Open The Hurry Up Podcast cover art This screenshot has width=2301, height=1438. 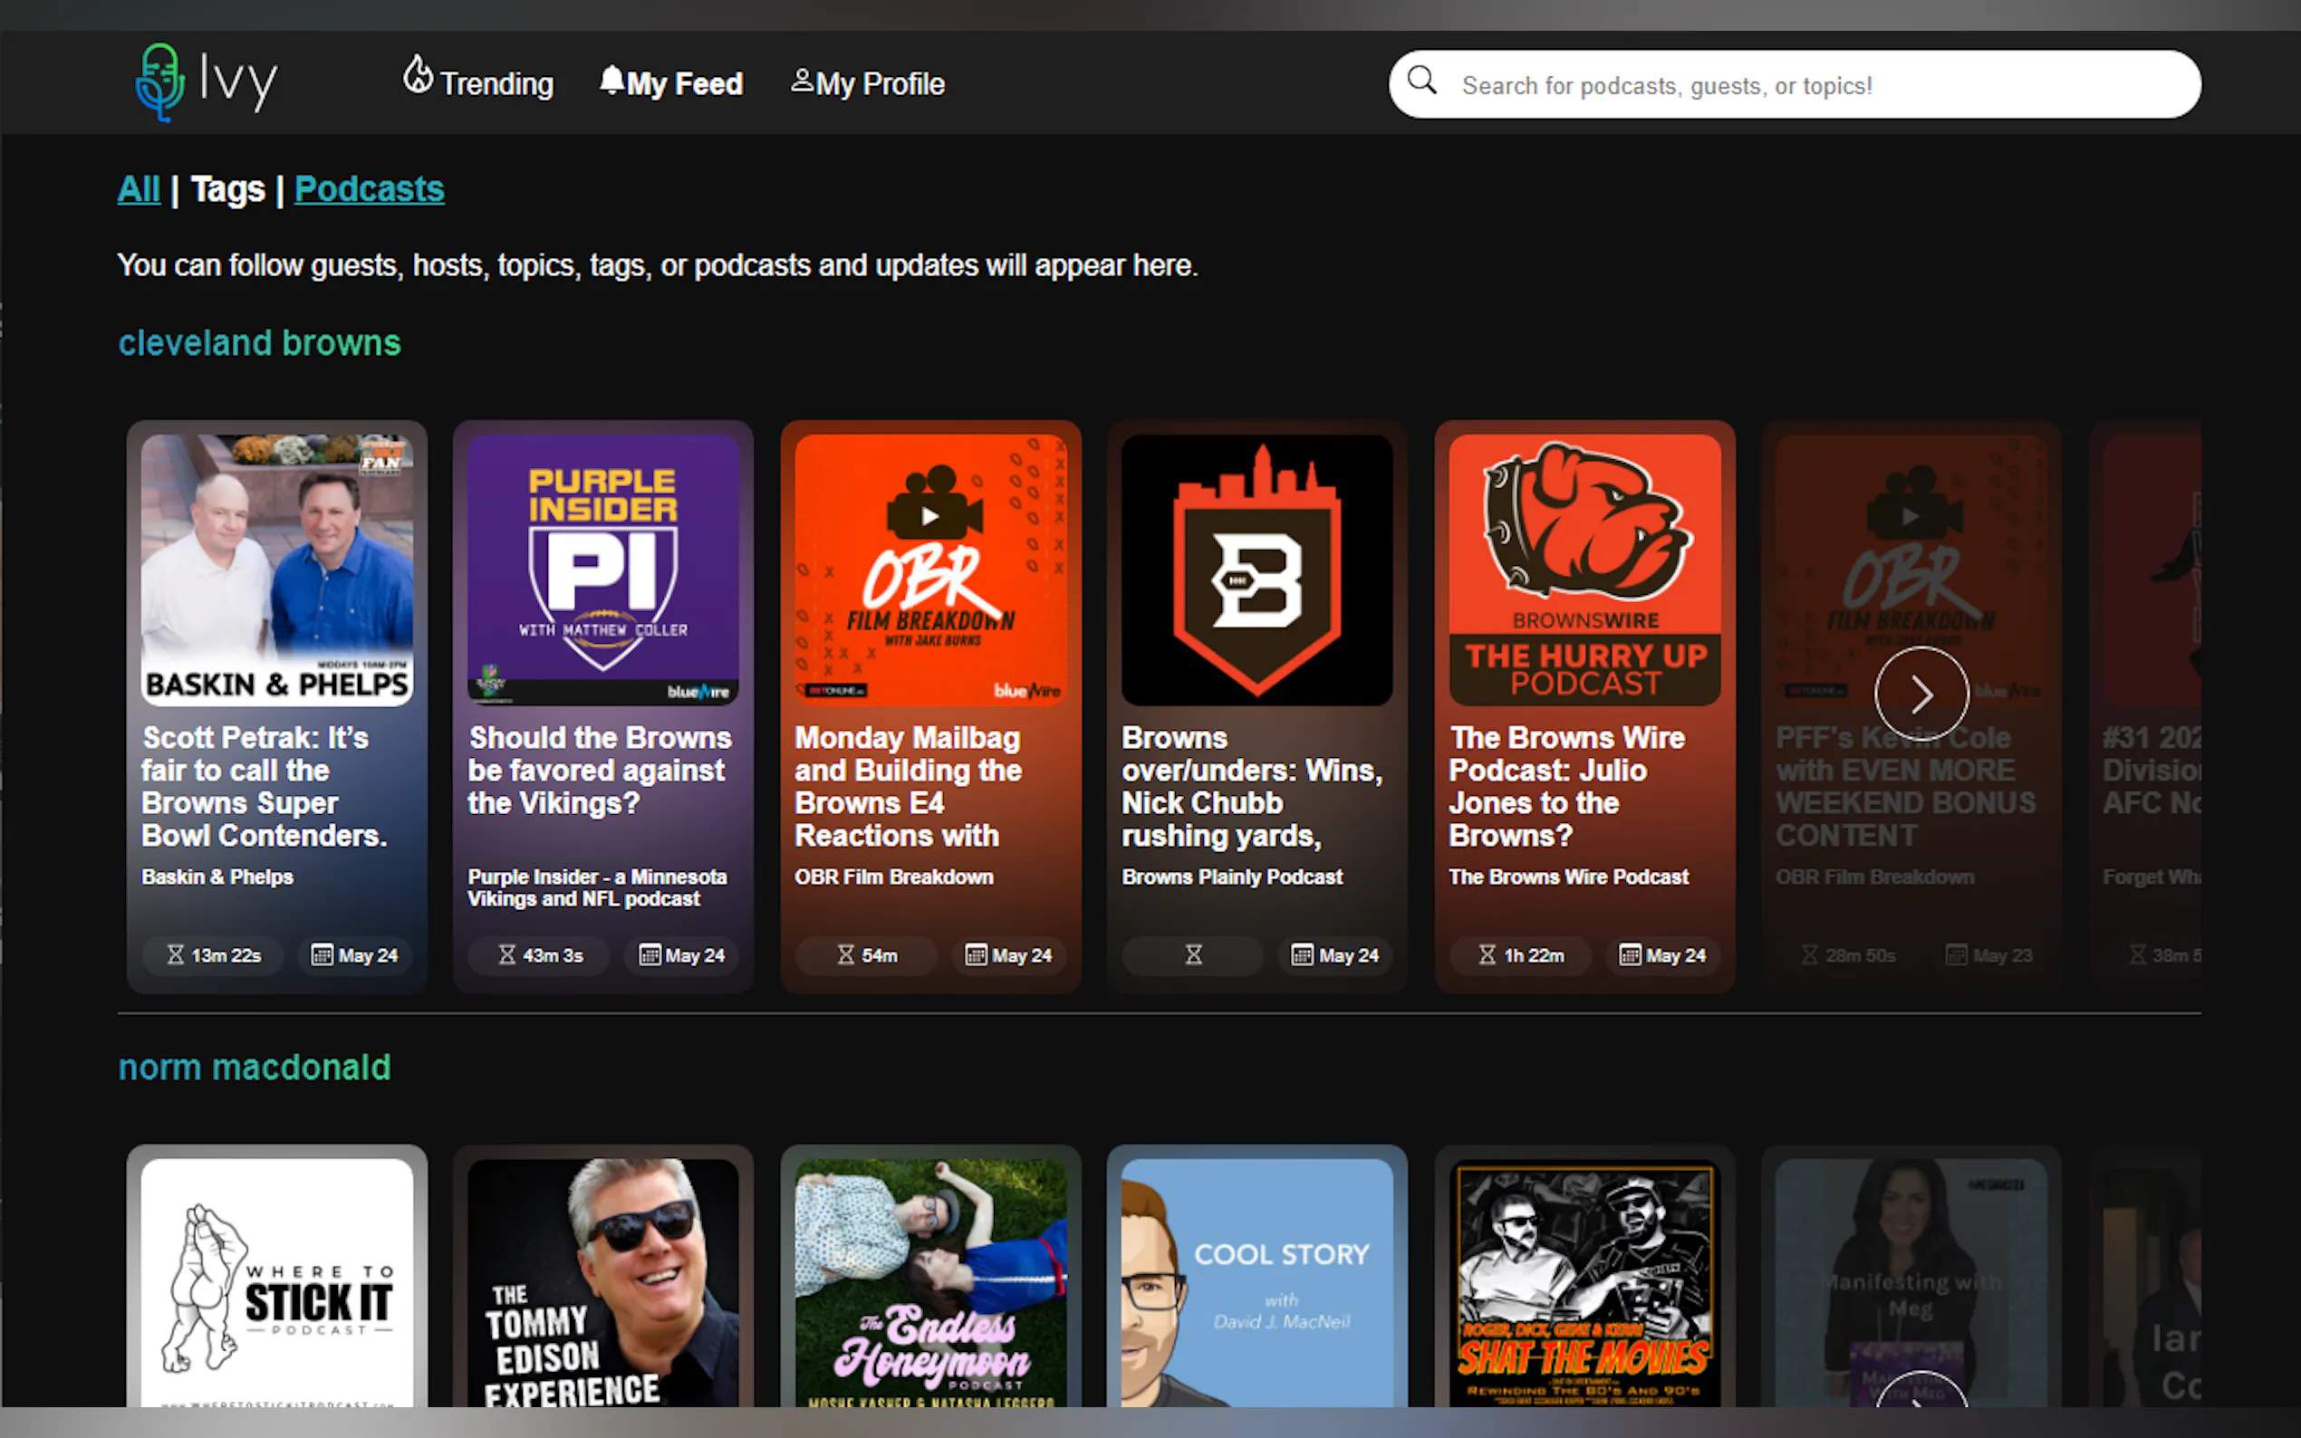[1584, 570]
